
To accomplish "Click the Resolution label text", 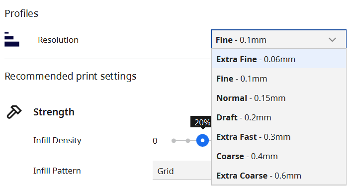I will [x=58, y=40].
